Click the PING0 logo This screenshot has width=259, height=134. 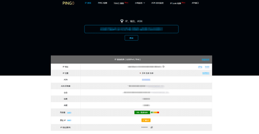click(x=68, y=3)
